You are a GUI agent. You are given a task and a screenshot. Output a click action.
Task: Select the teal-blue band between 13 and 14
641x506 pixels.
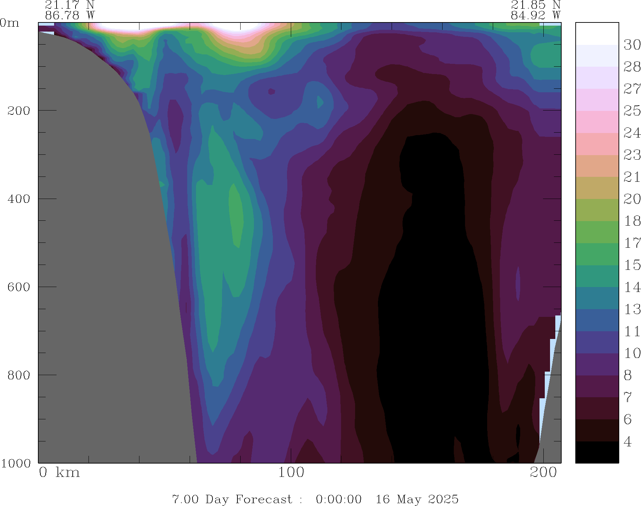pyautogui.click(x=597, y=298)
